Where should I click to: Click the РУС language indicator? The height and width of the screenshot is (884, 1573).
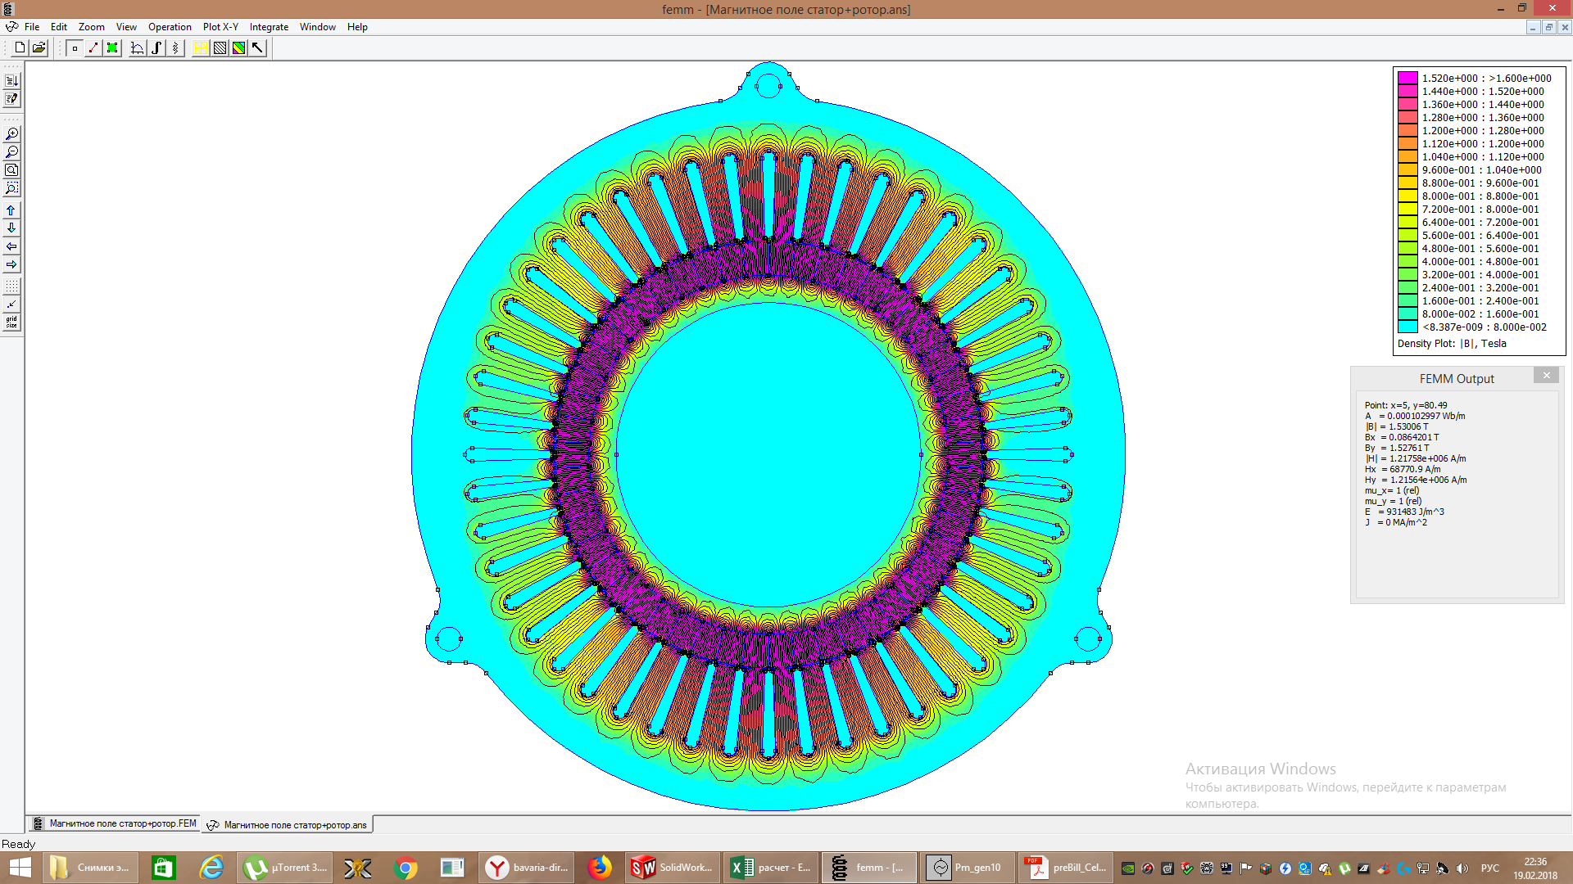(x=1490, y=868)
